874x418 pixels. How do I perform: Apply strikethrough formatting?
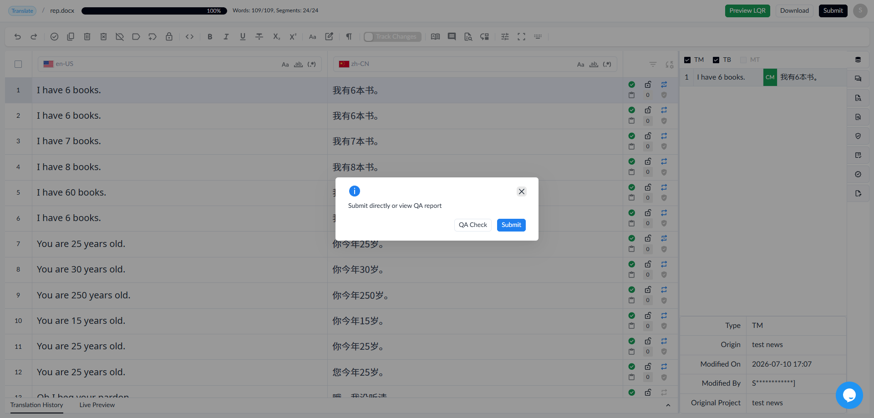[x=259, y=36]
